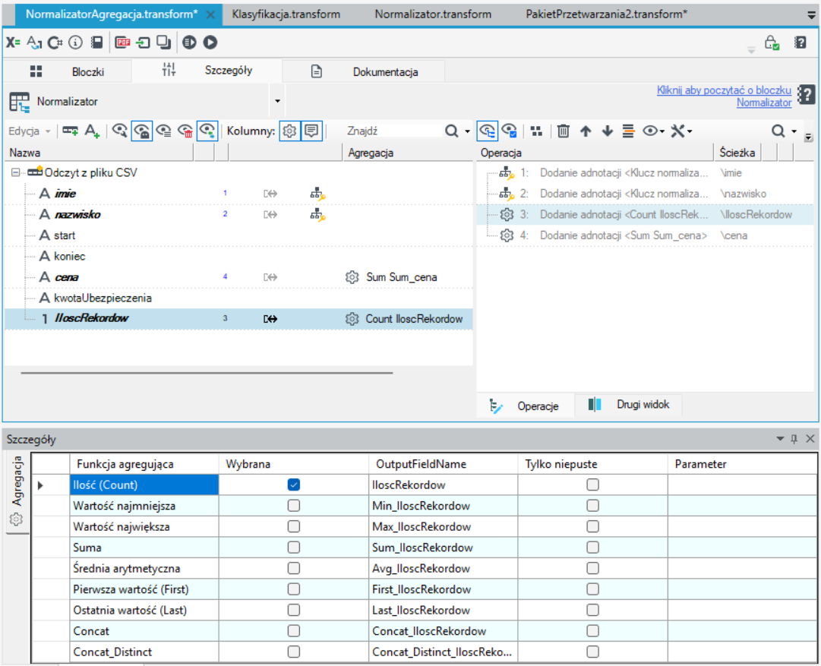
Task: Switch to Normalizator.transform tab
Action: pos(433,14)
